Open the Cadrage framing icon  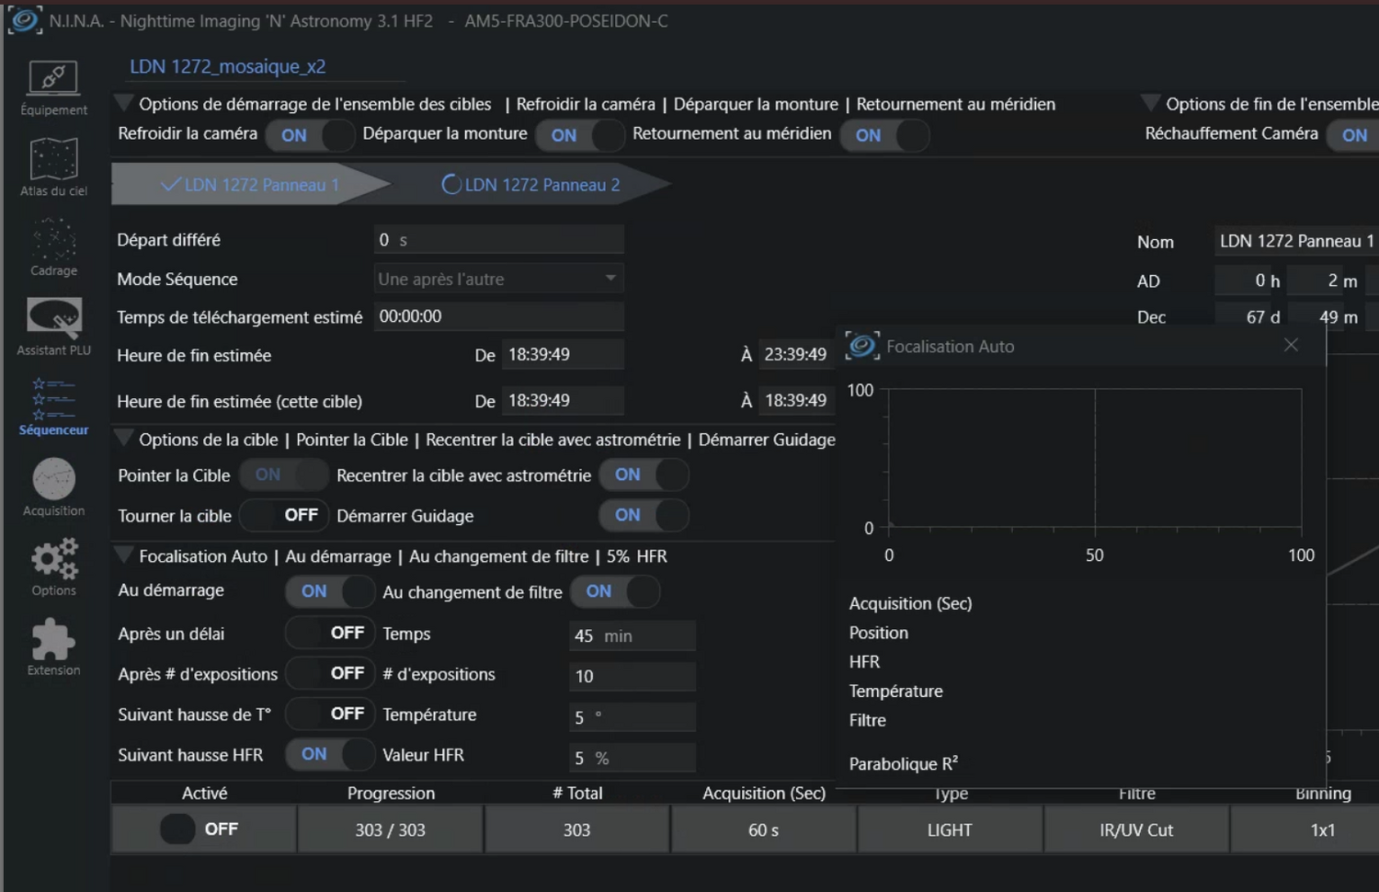pyautogui.click(x=53, y=240)
